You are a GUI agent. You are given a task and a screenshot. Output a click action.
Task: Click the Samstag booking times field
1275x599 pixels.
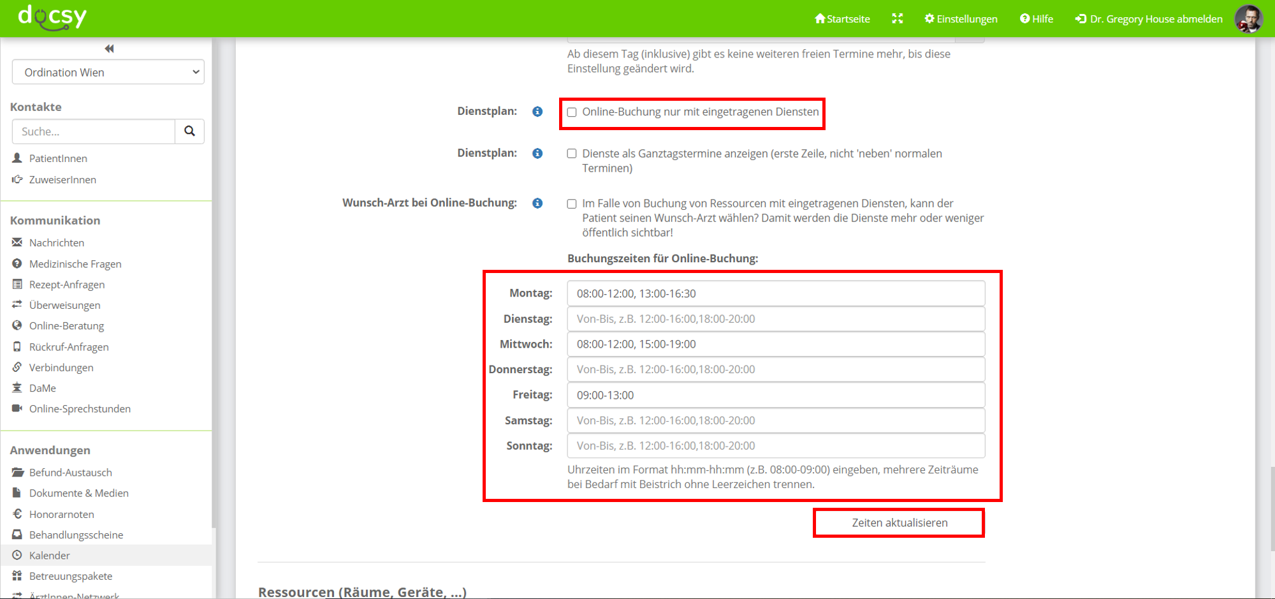pyautogui.click(x=776, y=420)
